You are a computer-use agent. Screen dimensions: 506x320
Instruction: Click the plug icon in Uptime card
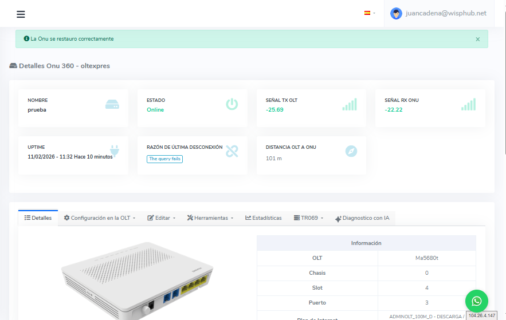[x=113, y=151]
